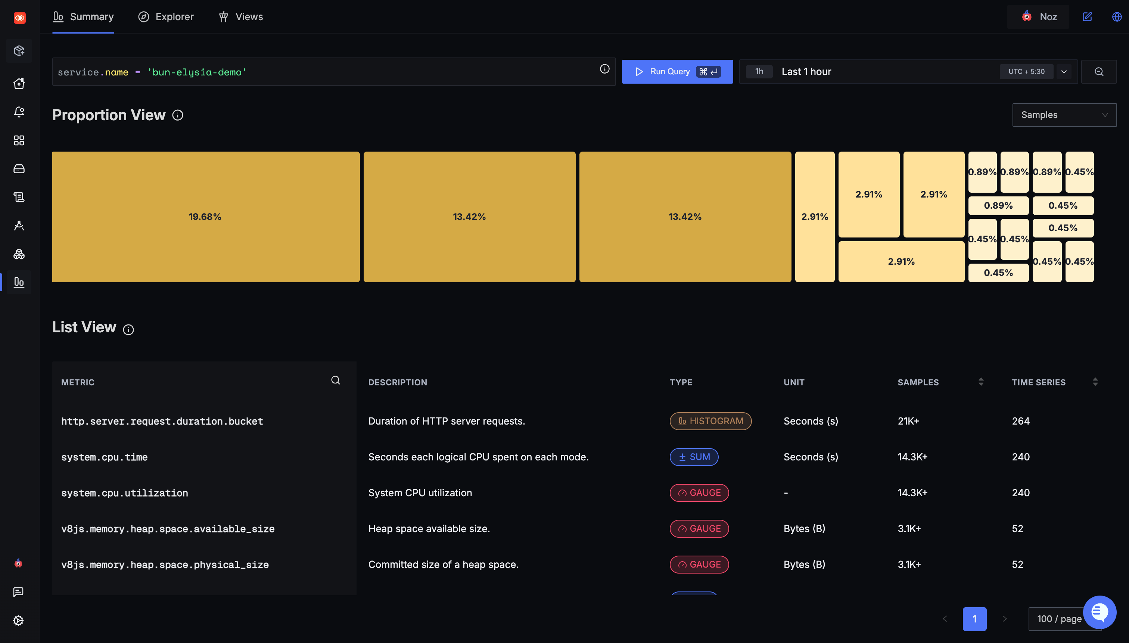Open the Metrics bar-chart sidebar icon
This screenshot has height=643, width=1129.
click(x=19, y=282)
